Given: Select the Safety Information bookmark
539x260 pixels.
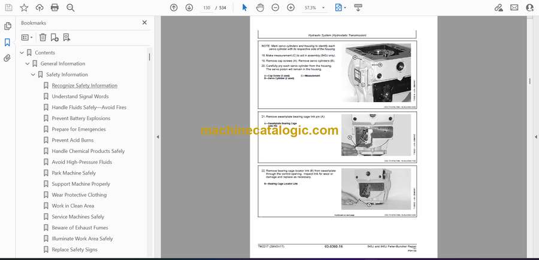Looking at the screenshot, I should (x=67, y=75).
